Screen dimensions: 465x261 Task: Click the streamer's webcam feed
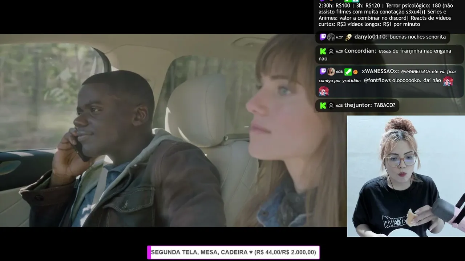click(406, 176)
